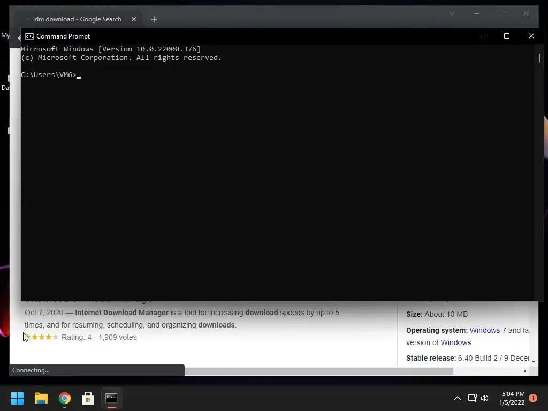Open the 'Windows 7' link in Chrome
This screenshot has width=548, height=411.
pos(488,330)
